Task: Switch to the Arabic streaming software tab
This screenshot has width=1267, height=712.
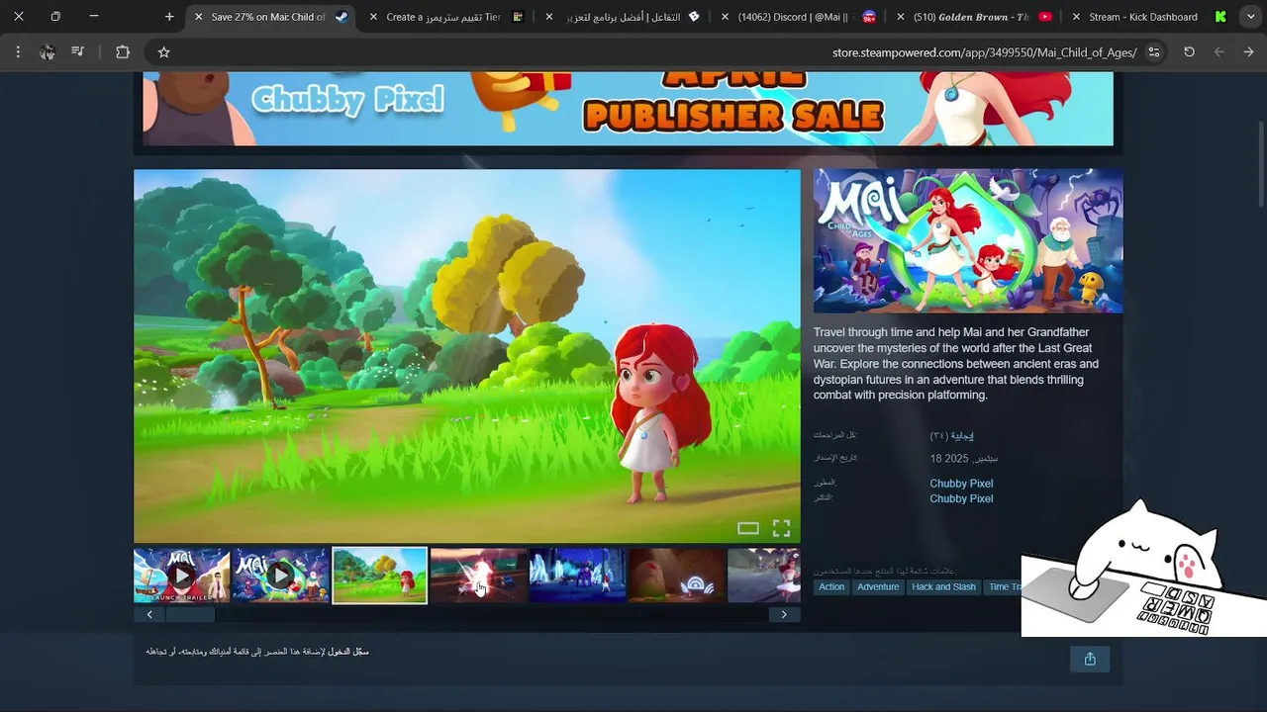Action: 624,17
